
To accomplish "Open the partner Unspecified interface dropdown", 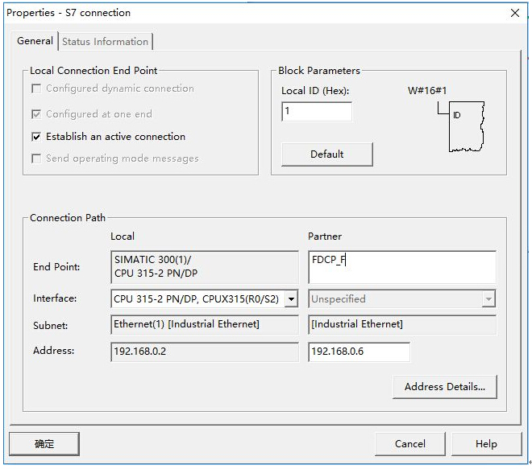I will [488, 299].
